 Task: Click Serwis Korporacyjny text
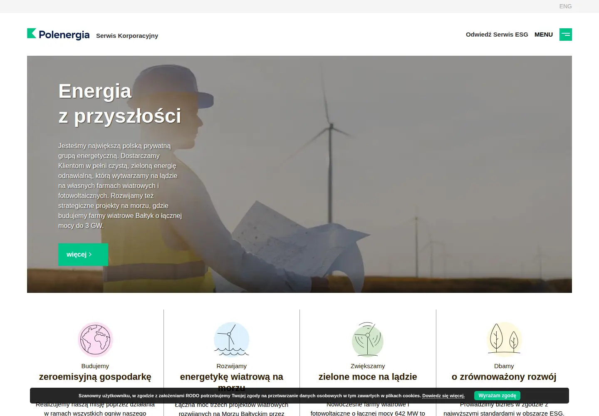tap(127, 36)
